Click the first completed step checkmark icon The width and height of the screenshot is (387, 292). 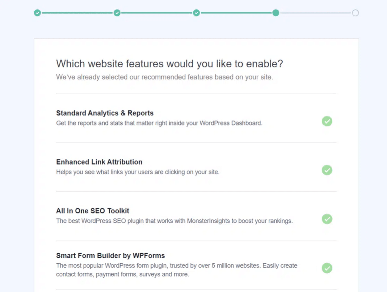click(x=37, y=13)
